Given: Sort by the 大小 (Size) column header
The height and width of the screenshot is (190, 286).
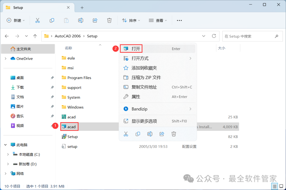Looking at the screenshot, I should pos(221,48).
